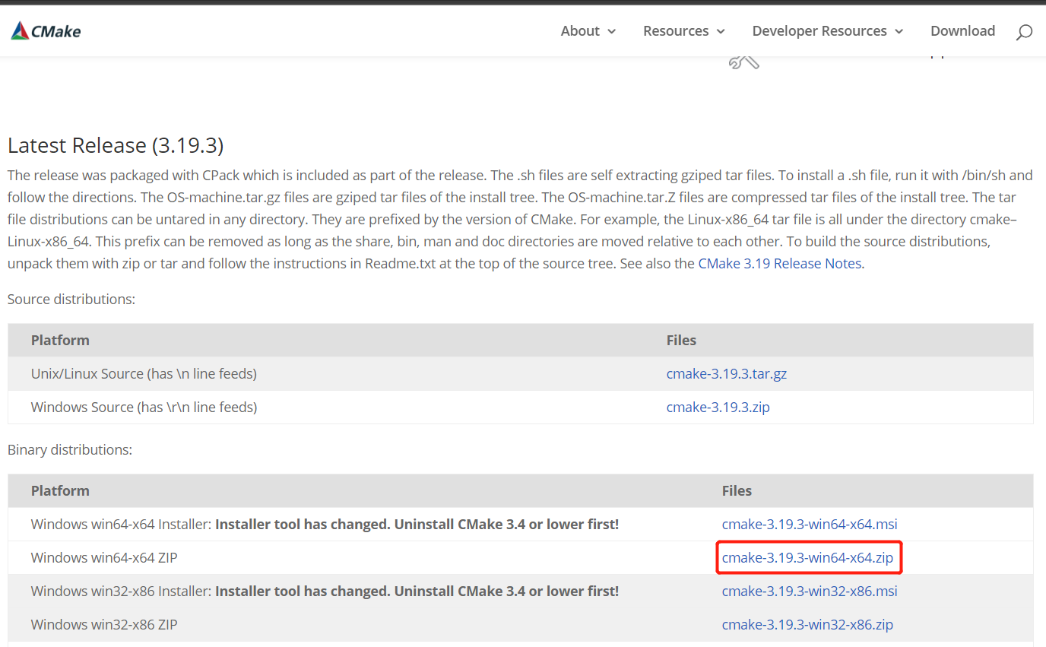Click the Platform header in source table
The width and height of the screenshot is (1046, 647).
pyautogui.click(x=60, y=341)
